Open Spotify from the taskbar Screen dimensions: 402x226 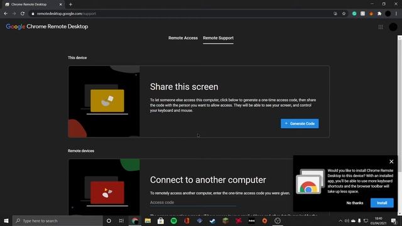[174, 220]
